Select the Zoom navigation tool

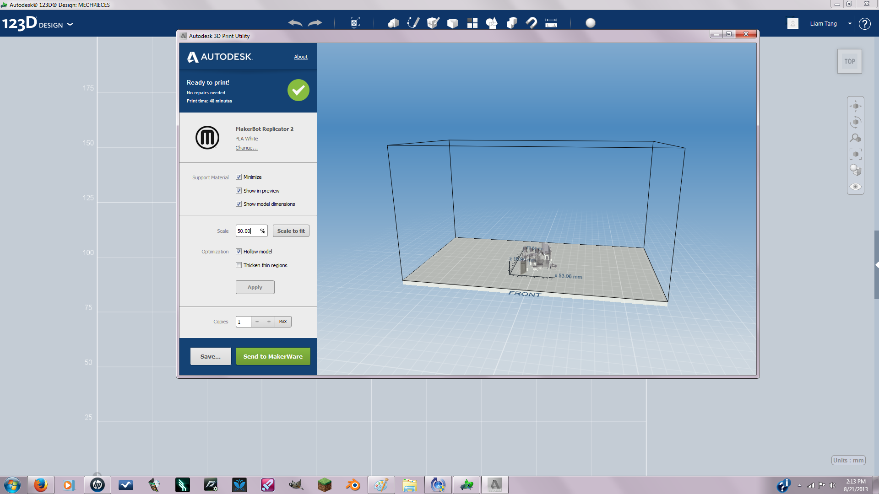(856, 138)
